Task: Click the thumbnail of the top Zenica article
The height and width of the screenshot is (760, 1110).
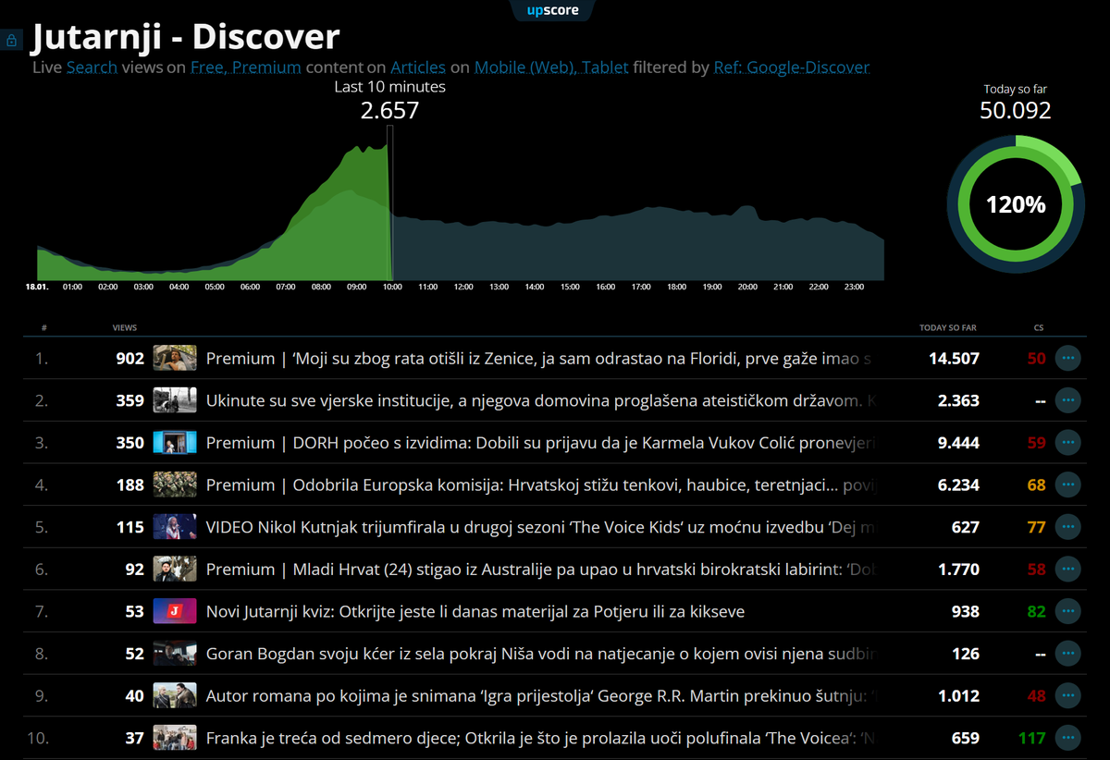Action: (176, 358)
